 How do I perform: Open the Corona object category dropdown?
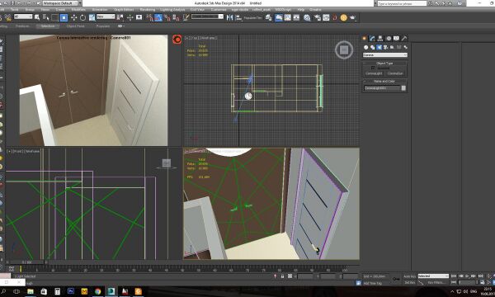click(385, 55)
